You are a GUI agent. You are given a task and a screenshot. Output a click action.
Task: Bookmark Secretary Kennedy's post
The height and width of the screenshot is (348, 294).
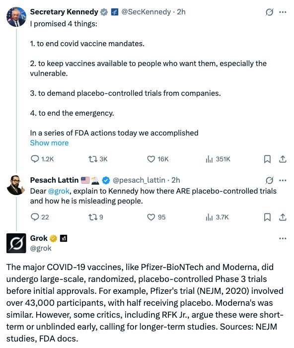[x=267, y=159]
